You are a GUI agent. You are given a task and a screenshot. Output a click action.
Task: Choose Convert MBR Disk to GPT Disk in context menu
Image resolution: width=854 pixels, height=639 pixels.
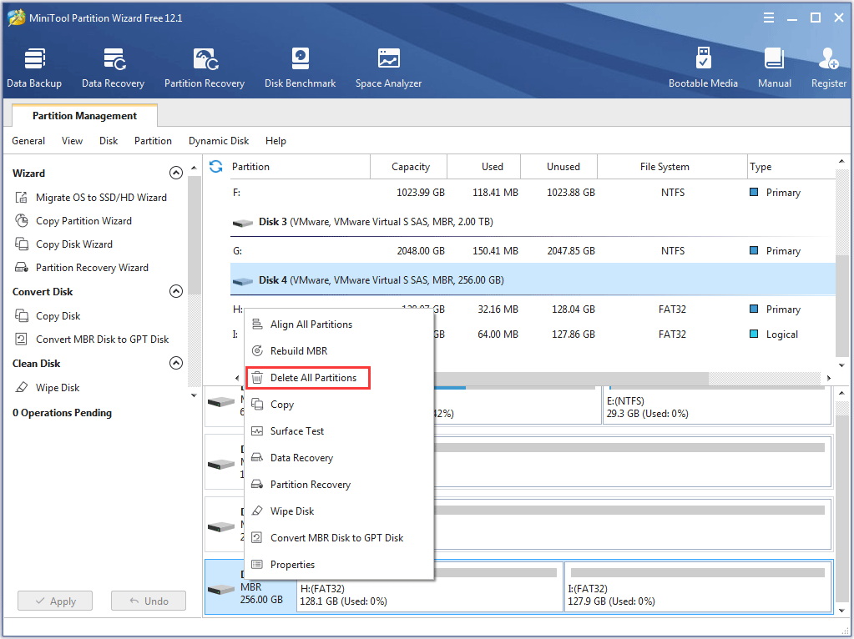click(339, 538)
